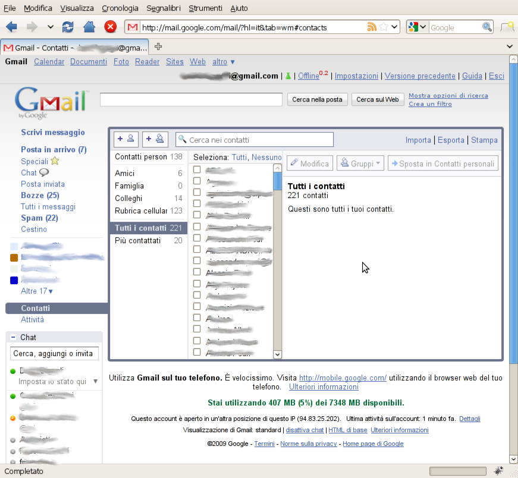Open the chat status dropdown arrow
Image resolution: width=518 pixels, height=478 pixels.
pyautogui.click(x=96, y=381)
